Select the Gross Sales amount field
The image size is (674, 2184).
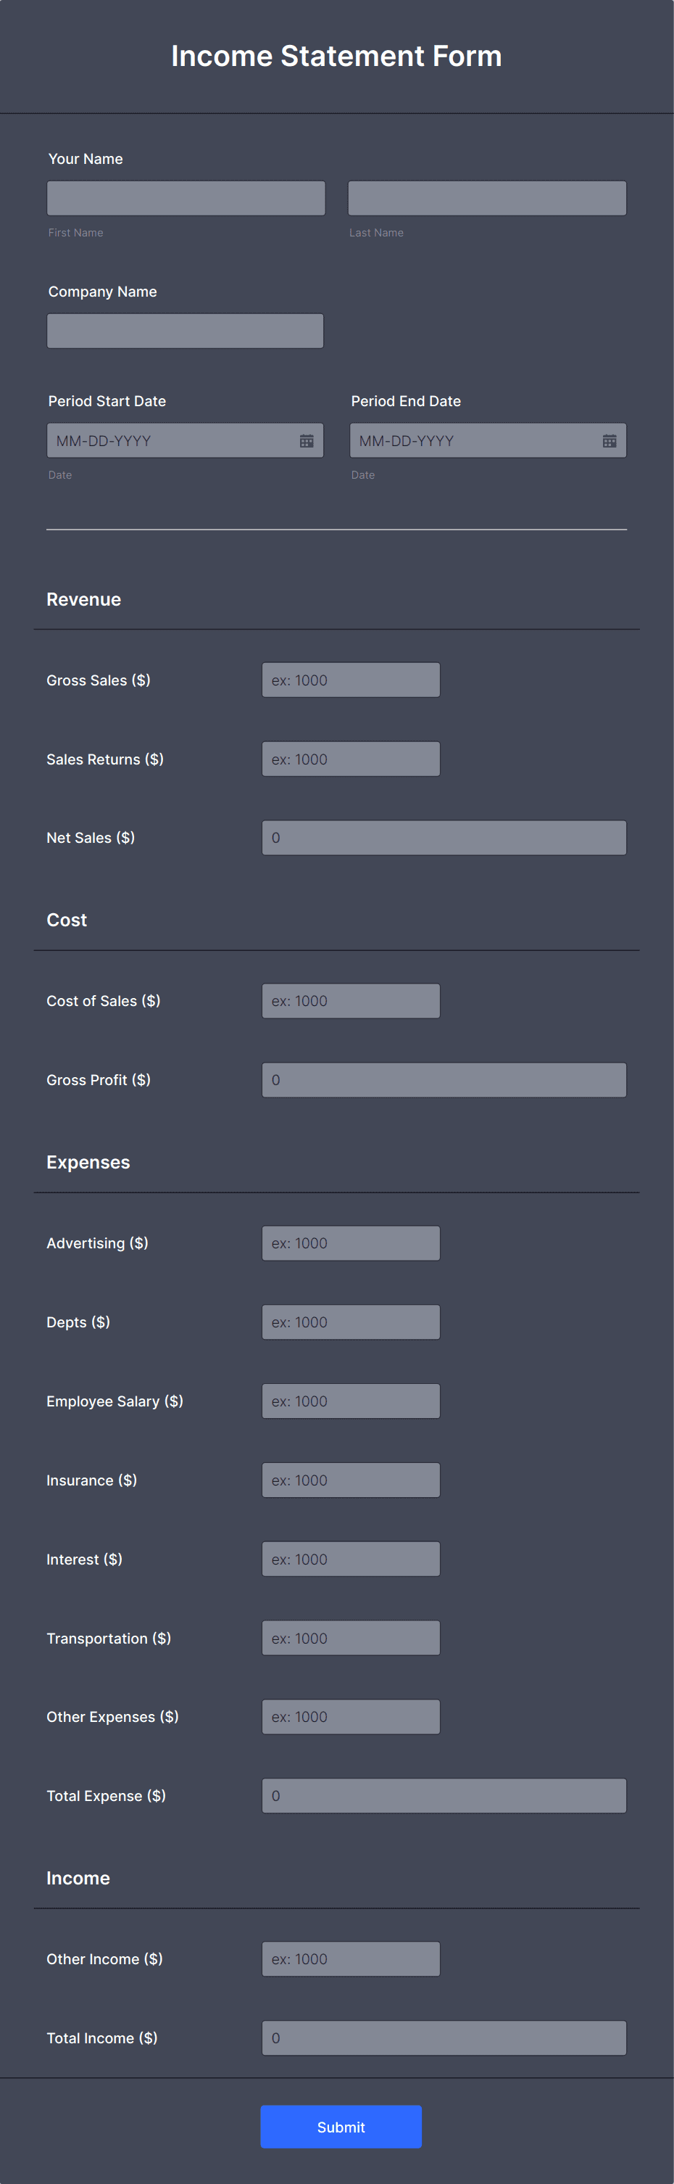coord(351,679)
